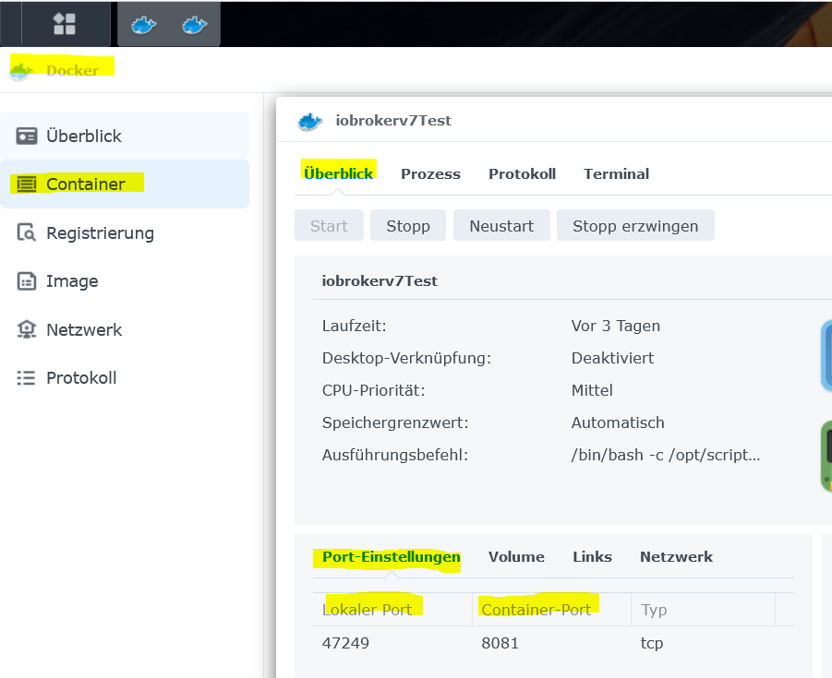The image size is (832, 678).
Task: Click the first Docker whale taskbar icon
Action: pos(143,24)
